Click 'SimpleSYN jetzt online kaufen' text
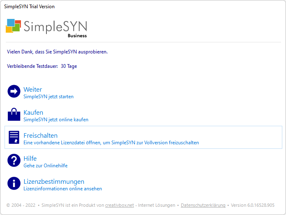286x215 pixels. [x=56, y=120]
